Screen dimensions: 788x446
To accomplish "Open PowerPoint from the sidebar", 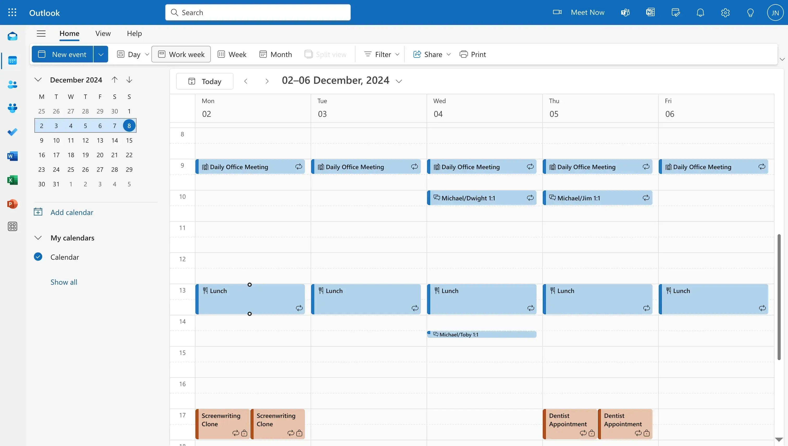I will pos(12,204).
